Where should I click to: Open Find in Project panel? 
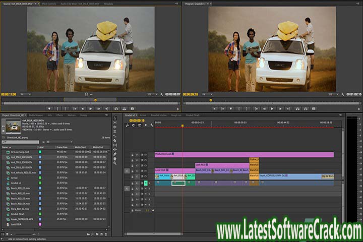click(92, 234)
